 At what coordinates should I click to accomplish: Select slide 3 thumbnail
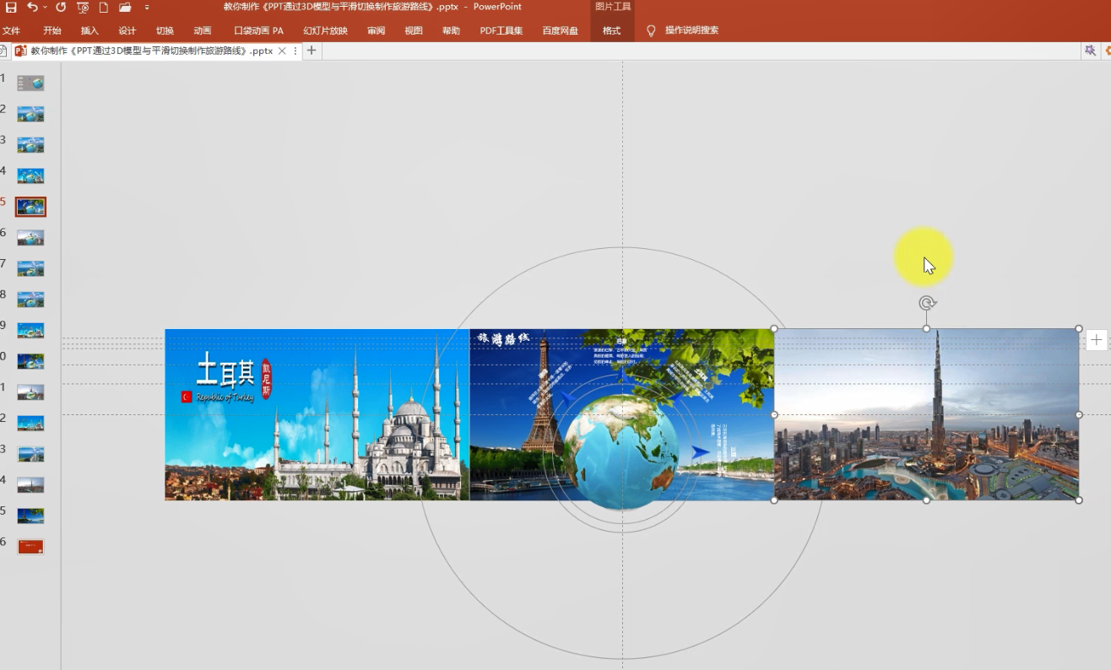30,144
